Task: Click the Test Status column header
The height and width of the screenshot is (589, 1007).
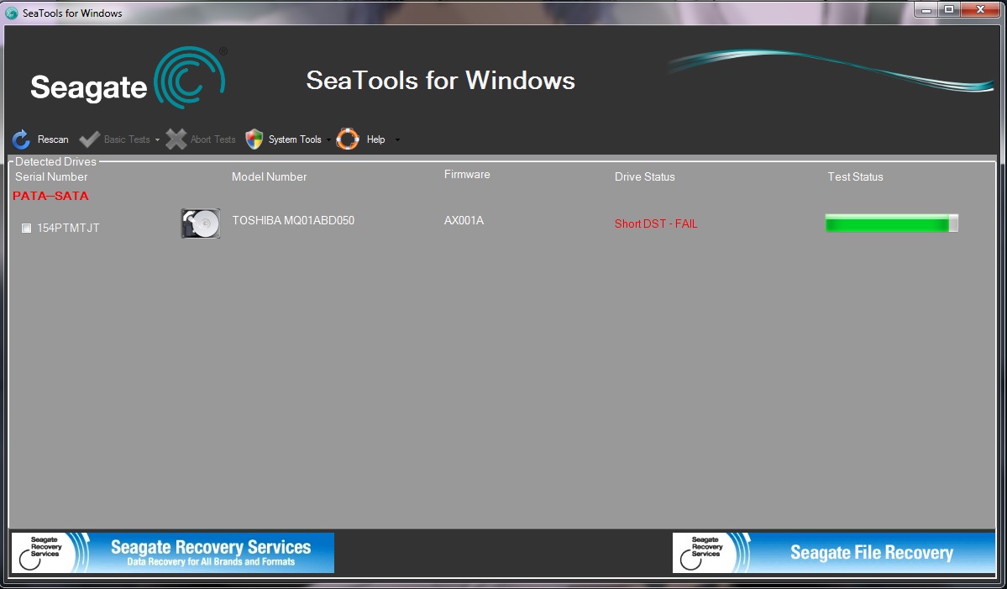Action: click(x=856, y=176)
